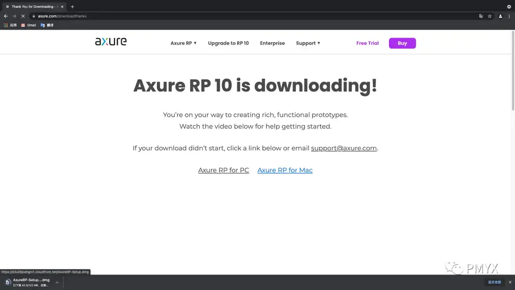515x290 pixels.
Task: Click inside the browser address bar
Action: [143, 16]
